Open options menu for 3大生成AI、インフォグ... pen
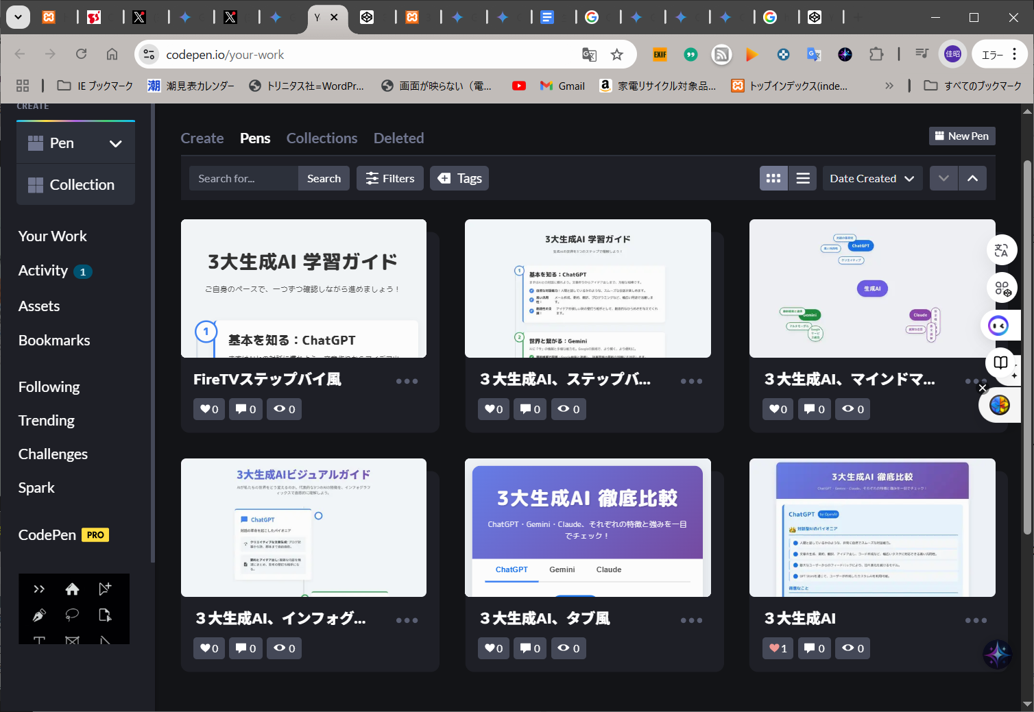 tap(407, 620)
